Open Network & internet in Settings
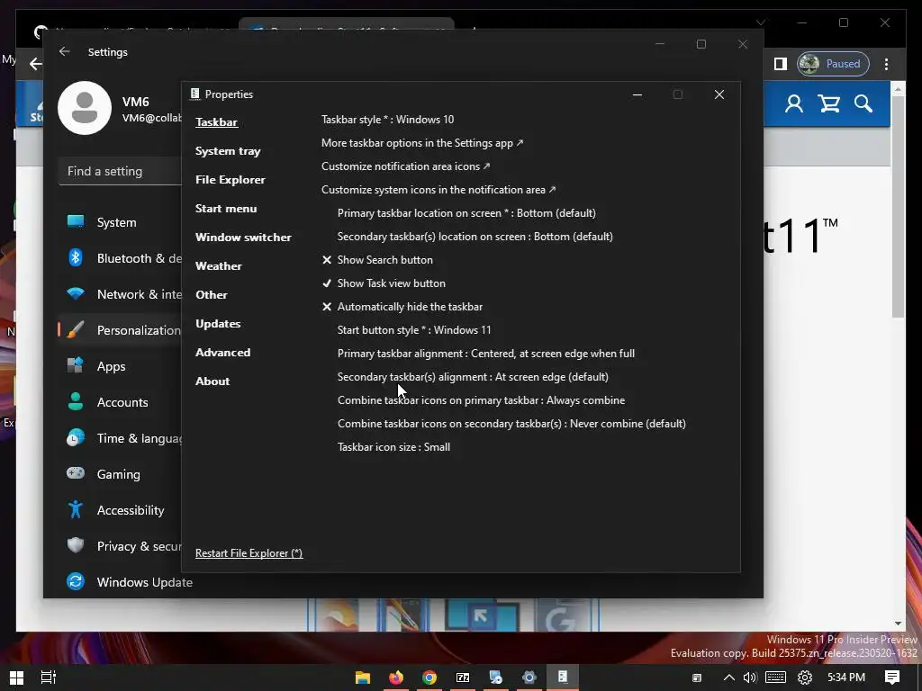The width and height of the screenshot is (922, 691). (x=122, y=294)
